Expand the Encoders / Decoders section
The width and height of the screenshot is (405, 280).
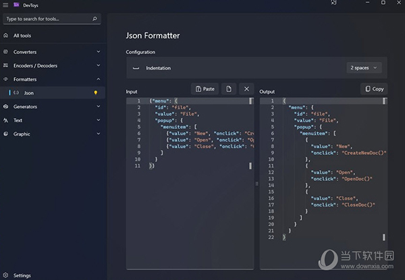click(x=99, y=65)
